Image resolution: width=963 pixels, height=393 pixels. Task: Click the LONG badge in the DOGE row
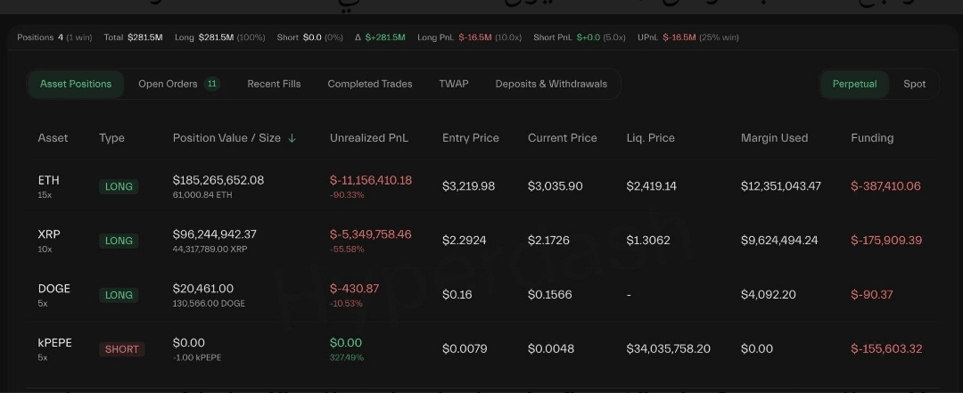click(119, 295)
